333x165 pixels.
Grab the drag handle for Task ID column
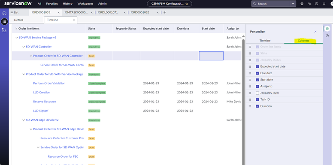tap(250, 99)
